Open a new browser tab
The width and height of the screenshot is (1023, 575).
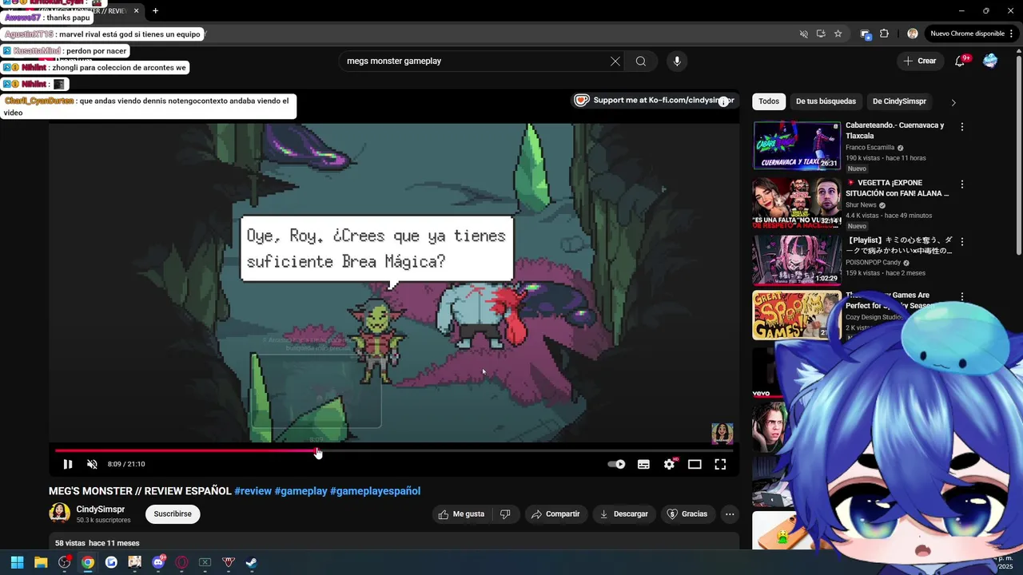pyautogui.click(x=155, y=10)
